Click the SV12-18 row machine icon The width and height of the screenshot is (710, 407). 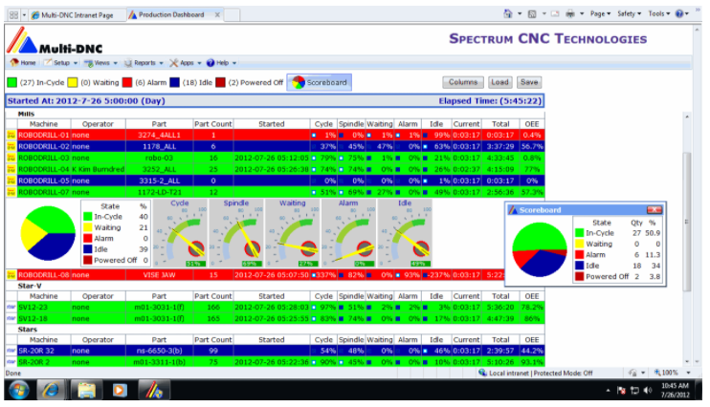point(11,318)
